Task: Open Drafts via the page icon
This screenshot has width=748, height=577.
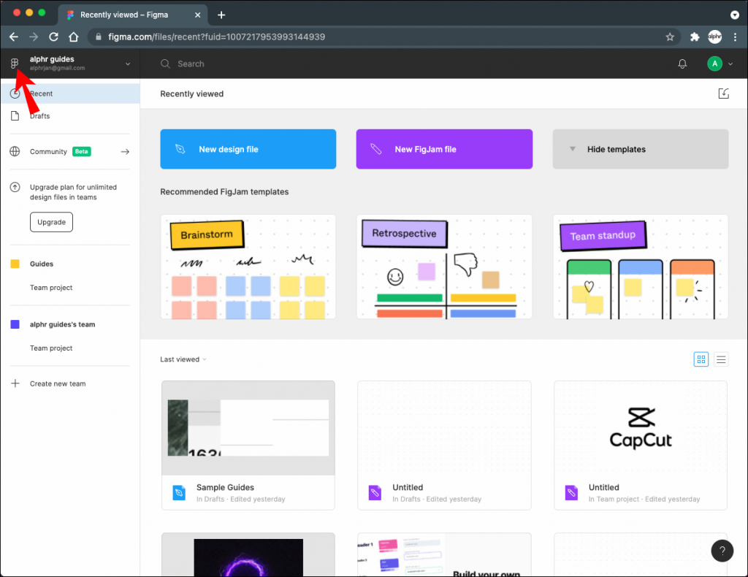Action: (x=16, y=115)
